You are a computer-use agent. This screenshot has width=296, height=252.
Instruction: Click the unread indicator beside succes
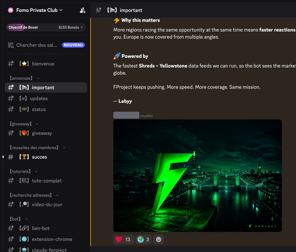[3, 157]
